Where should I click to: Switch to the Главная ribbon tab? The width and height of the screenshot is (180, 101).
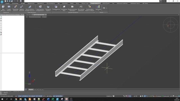(7, 3)
